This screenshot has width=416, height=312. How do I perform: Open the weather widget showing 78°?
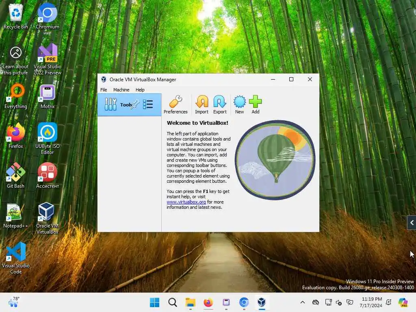13,302
